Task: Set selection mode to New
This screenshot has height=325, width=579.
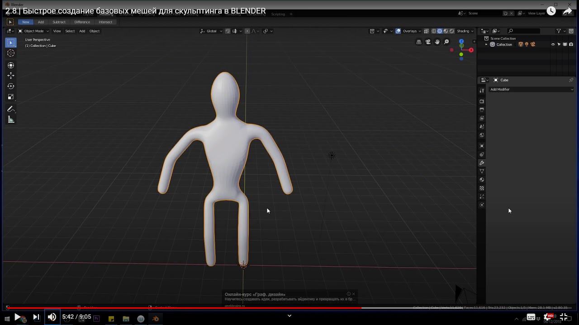Action: [x=26, y=22]
